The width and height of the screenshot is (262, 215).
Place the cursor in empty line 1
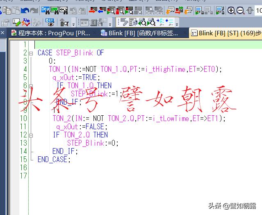click(x=148, y=45)
